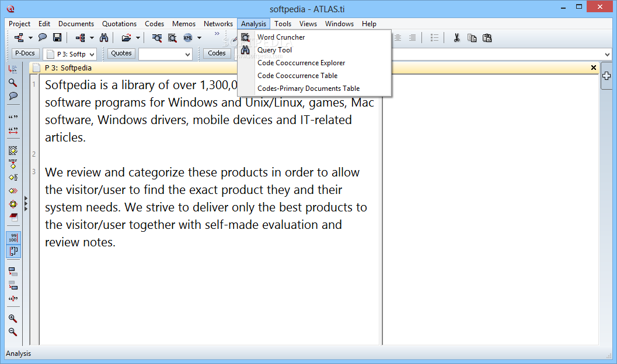This screenshot has height=364, width=617.
Task: Click the red hierarchy tree toolbar icon
Action: click(81, 38)
